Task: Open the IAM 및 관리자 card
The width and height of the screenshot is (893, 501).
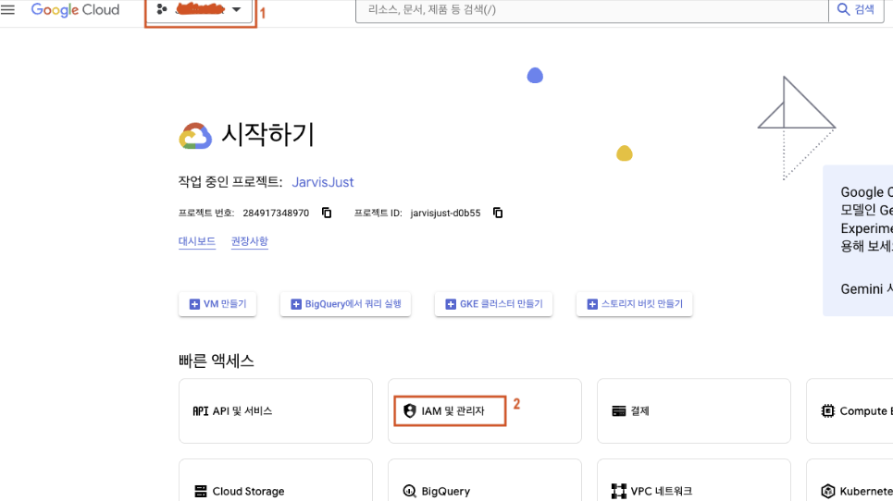Action: tap(485, 411)
